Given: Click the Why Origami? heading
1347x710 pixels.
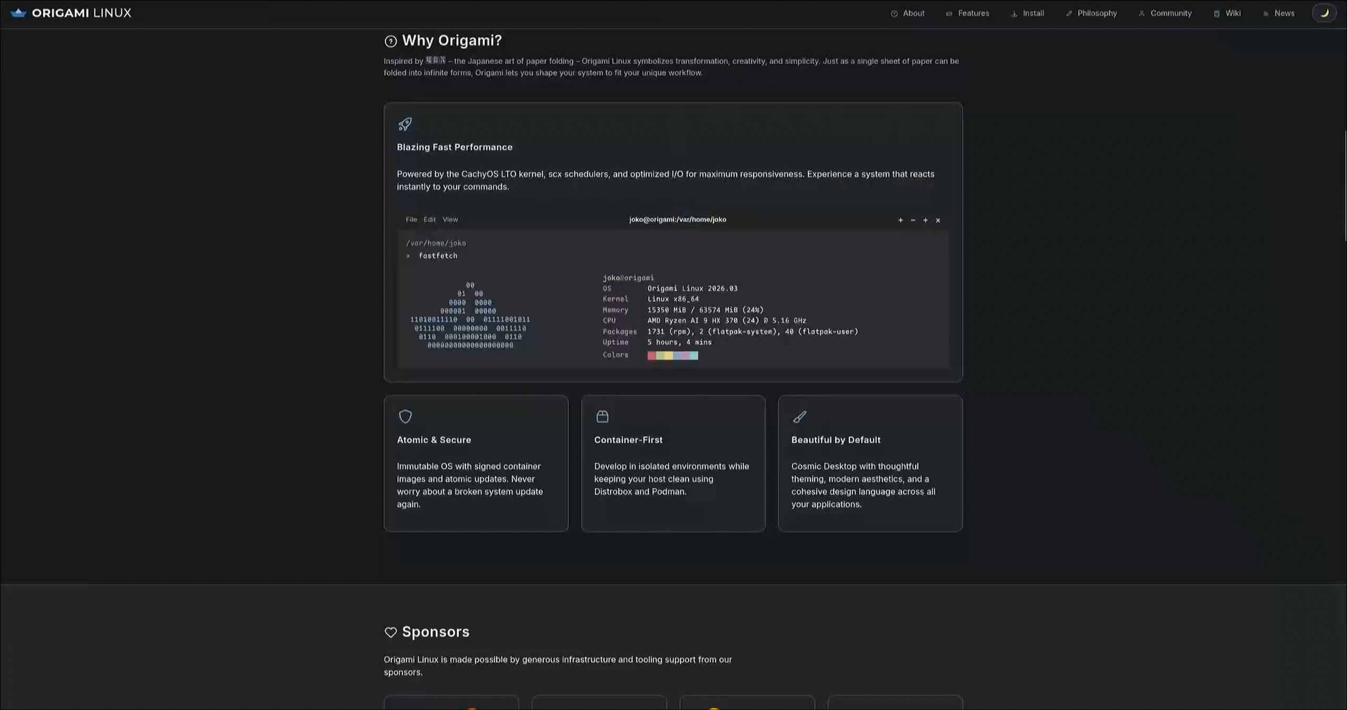Looking at the screenshot, I should click(x=452, y=41).
